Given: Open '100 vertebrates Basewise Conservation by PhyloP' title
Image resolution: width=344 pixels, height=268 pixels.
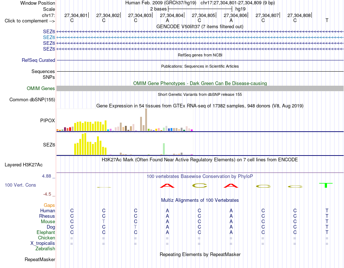Looking at the screenshot, I should (200, 176).
